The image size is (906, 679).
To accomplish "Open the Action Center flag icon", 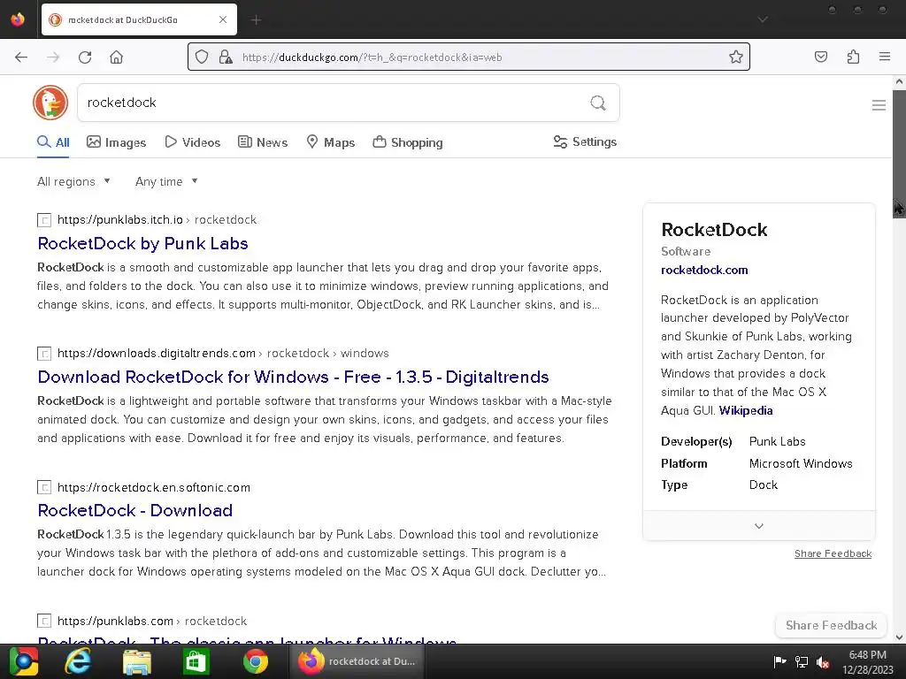I will click(779, 661).
